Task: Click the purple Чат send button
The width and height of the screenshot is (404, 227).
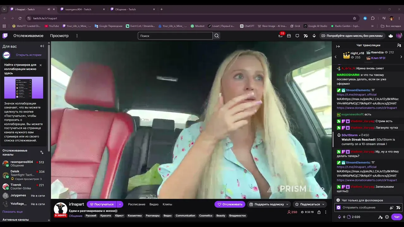Action: click(397, 217)
